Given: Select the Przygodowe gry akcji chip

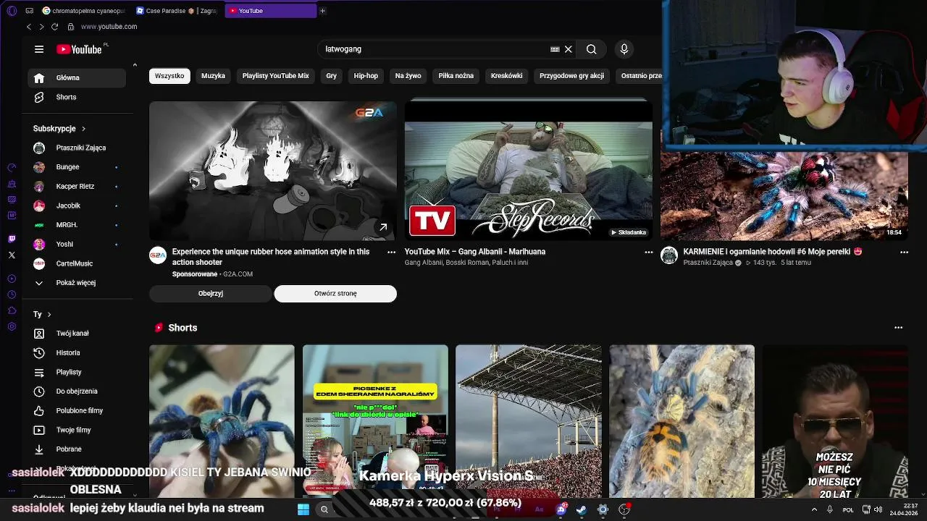Looking at the screenshot, I should click(x=572, y=76).
